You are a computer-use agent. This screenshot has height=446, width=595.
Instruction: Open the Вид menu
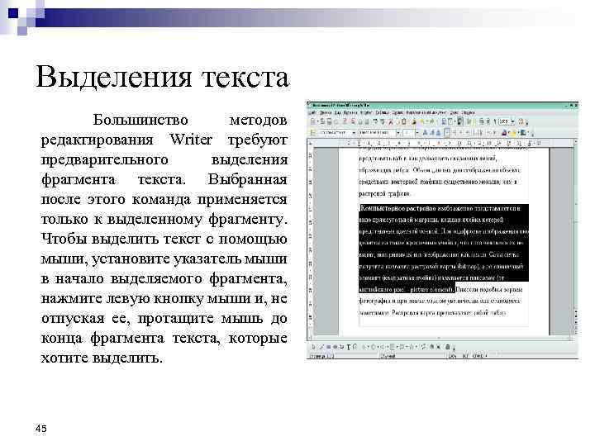tap(338, 112)
